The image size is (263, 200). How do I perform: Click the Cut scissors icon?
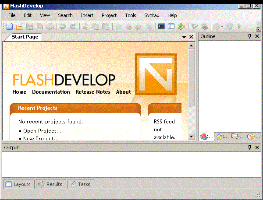[x=85, y=26]
